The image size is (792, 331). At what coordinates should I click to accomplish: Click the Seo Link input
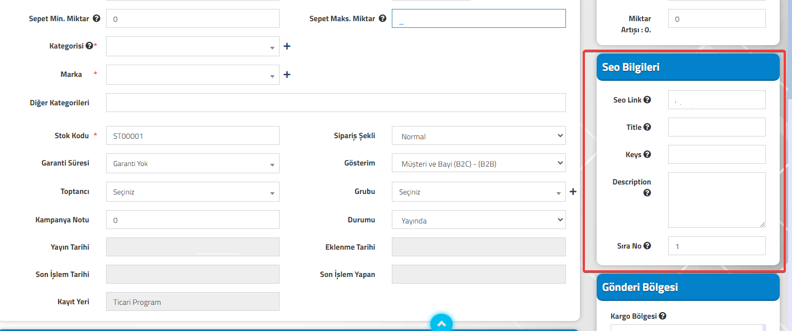tap(717, 100)
